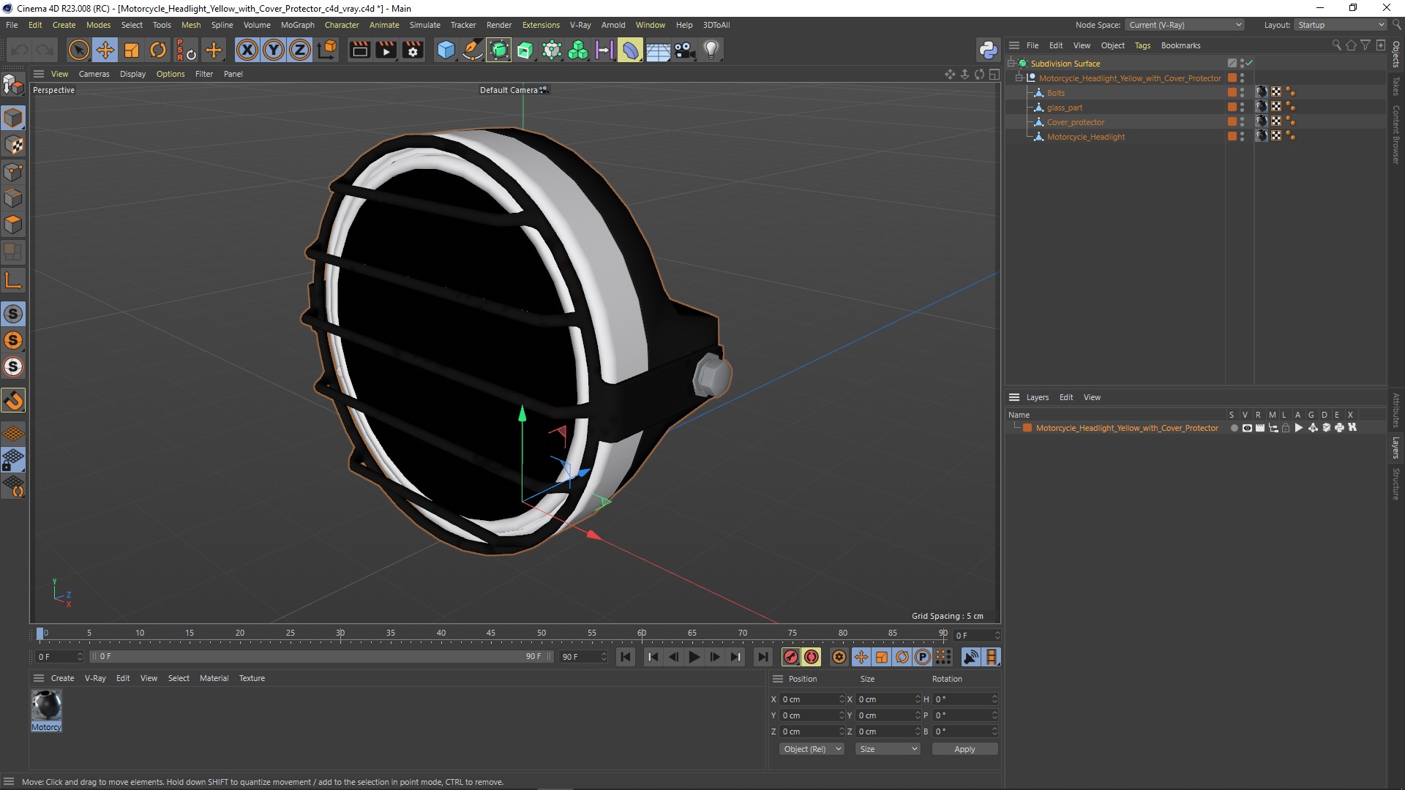Click the Apply button
1405x790 pixels.
[964, 749]
